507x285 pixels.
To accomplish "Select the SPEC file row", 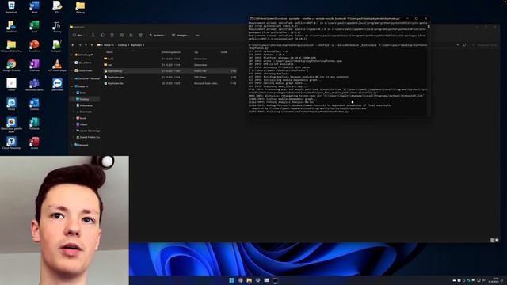I will pyautogui.click(x=170, y=78).
